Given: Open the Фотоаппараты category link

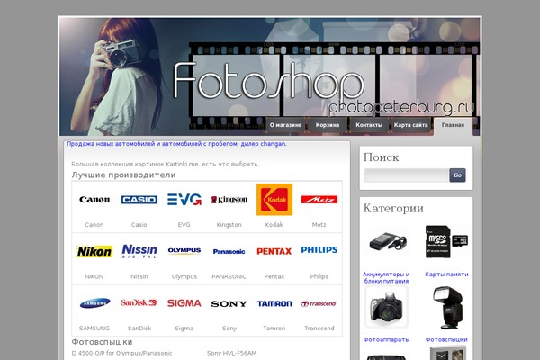Looking at the screenshot, I should [x=386, y=339].
